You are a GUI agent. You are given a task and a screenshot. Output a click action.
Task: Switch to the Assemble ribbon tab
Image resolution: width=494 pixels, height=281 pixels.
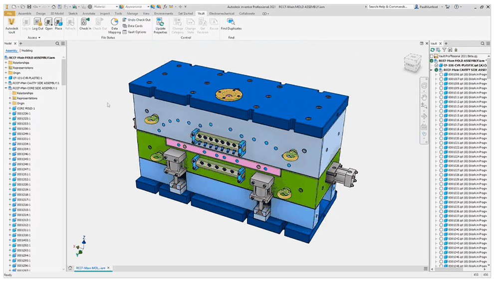24,13
